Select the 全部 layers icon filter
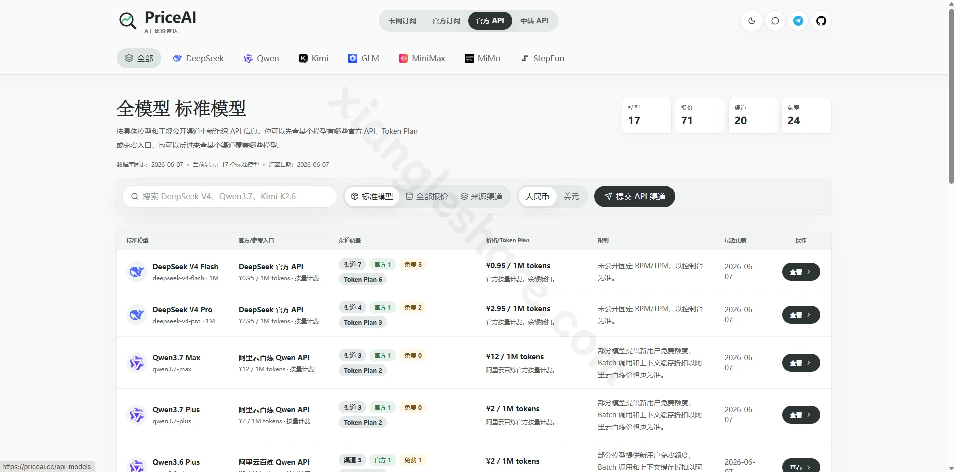Viewport: 955px width, 472px height. 139,58
